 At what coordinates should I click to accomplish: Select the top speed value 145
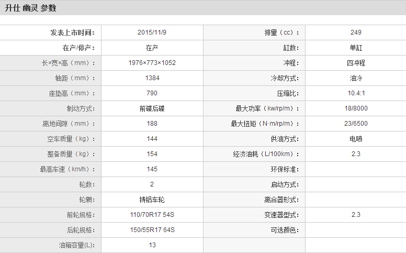click(x=152, y=169)
